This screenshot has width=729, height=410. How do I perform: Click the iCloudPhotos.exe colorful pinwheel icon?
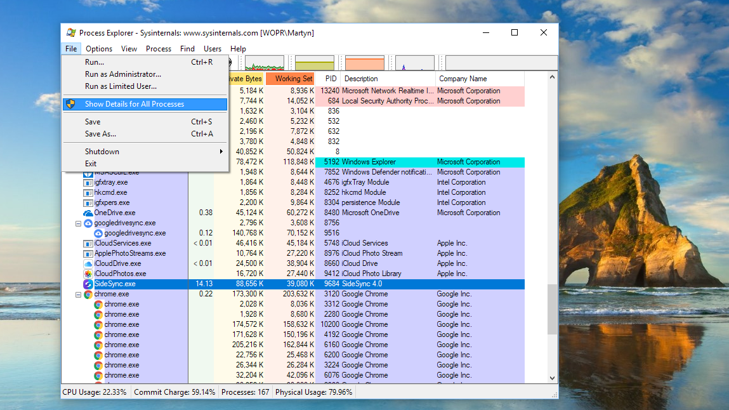(88, 274)
